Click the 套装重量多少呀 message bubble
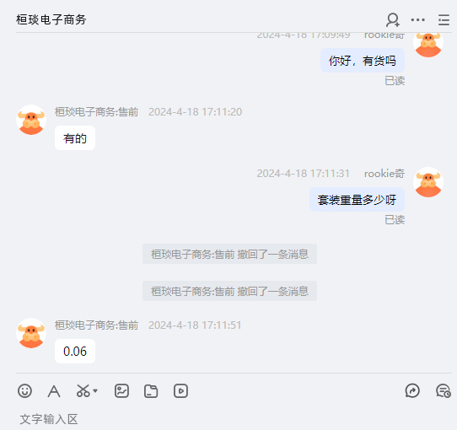Screen dimensions: 457x430 [x=357, y=200]
